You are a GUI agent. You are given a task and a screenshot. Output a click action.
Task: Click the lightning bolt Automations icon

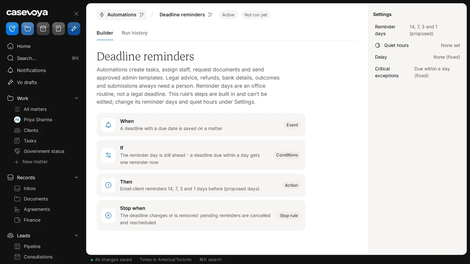coord(102,15)
